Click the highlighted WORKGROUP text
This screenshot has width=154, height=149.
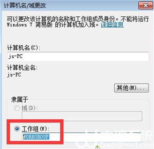pos(36,137)
